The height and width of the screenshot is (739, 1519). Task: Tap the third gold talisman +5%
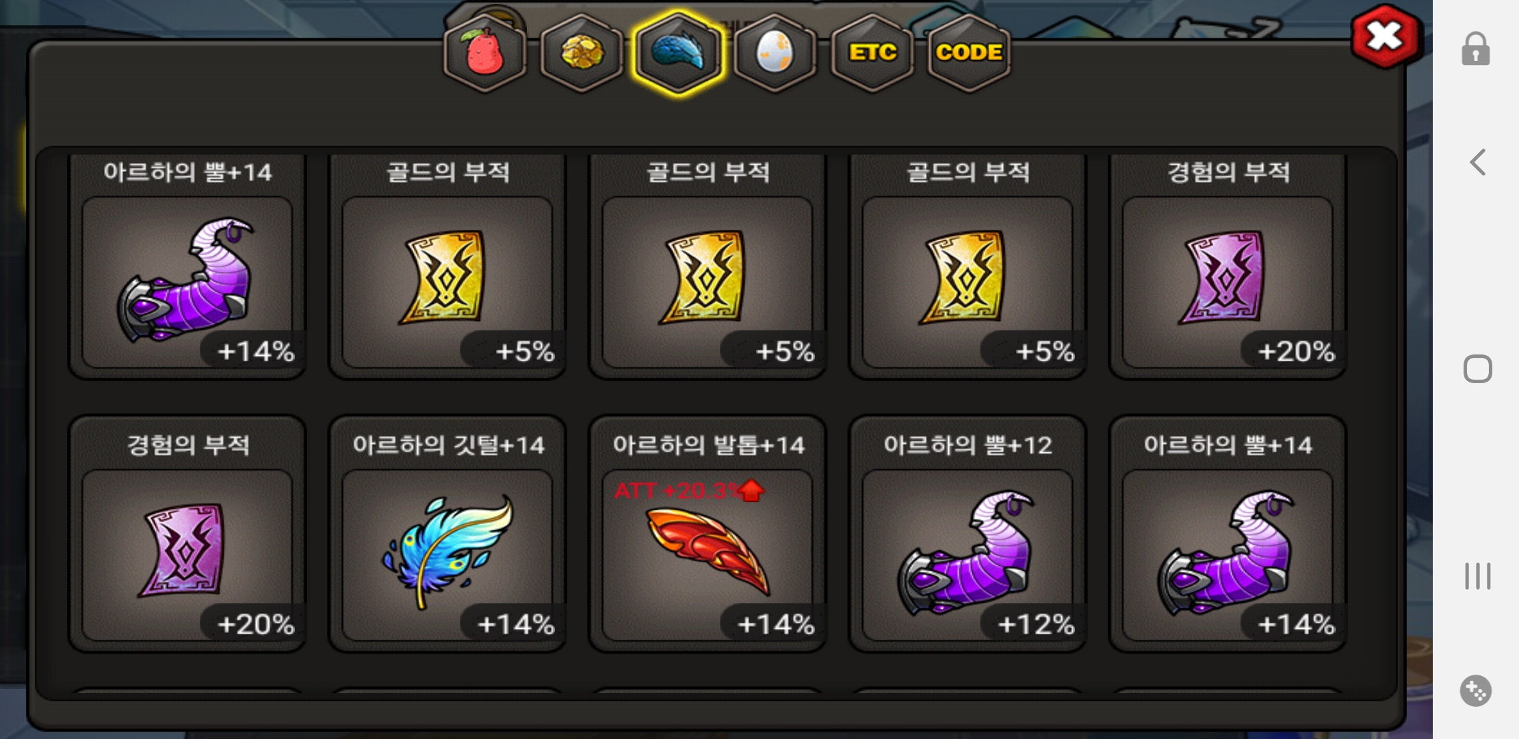click(968, 267)
